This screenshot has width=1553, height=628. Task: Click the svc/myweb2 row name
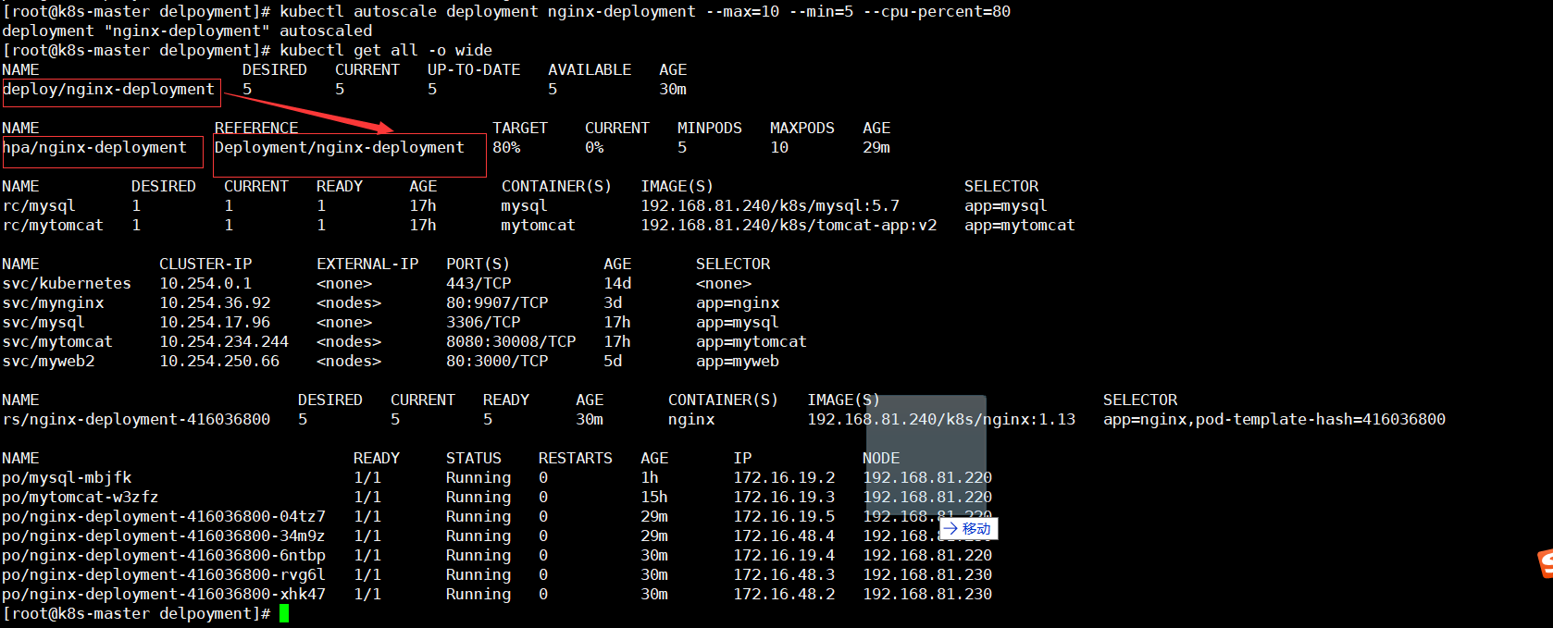pyautogui.click(x=48, y=361)
